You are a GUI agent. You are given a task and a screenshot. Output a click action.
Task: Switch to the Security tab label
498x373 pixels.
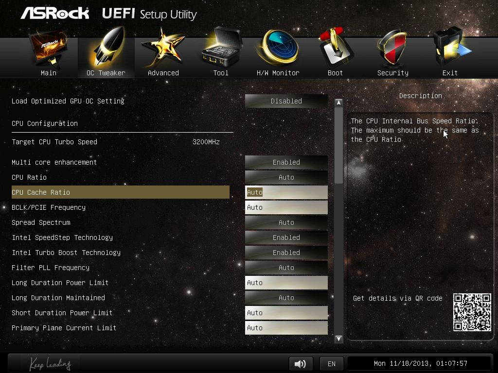393,73
